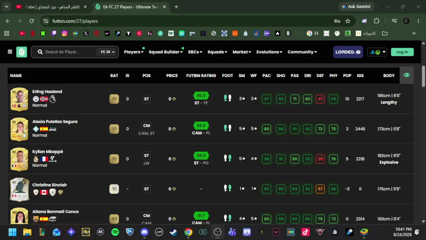Sort the table by RAT column
This screenshot has width=426, height=240.
[x=114, y=76]
